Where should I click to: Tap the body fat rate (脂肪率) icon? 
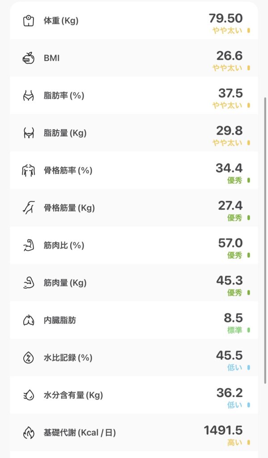coord(29,95)
